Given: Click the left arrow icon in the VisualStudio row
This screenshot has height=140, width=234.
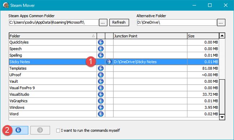Looking at the screenshot, I should click(101, 95).
